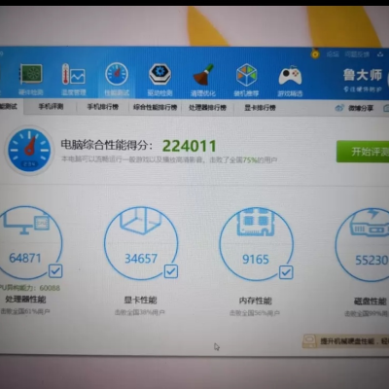Screen dimensions: 389x389
Task: Open 游戏精选 gamepad icon
Action: click(290, 81)
